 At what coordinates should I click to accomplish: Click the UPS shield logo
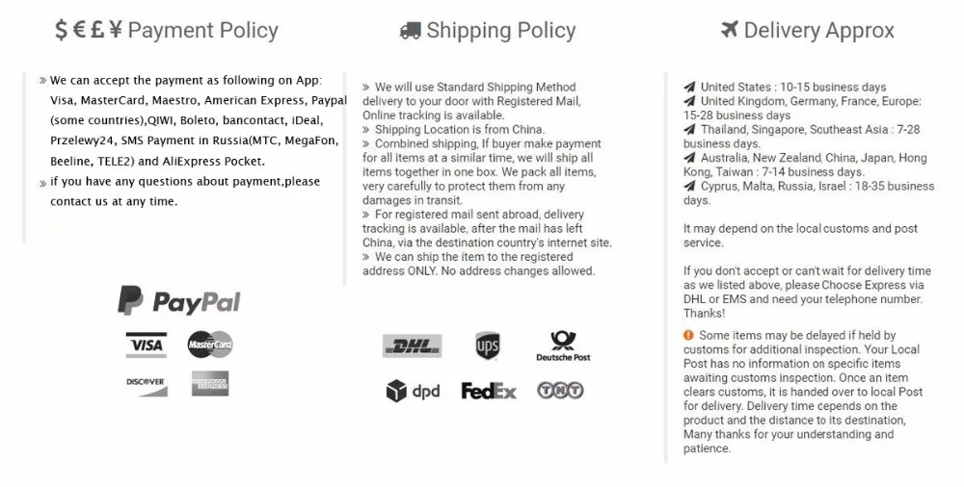488,346
